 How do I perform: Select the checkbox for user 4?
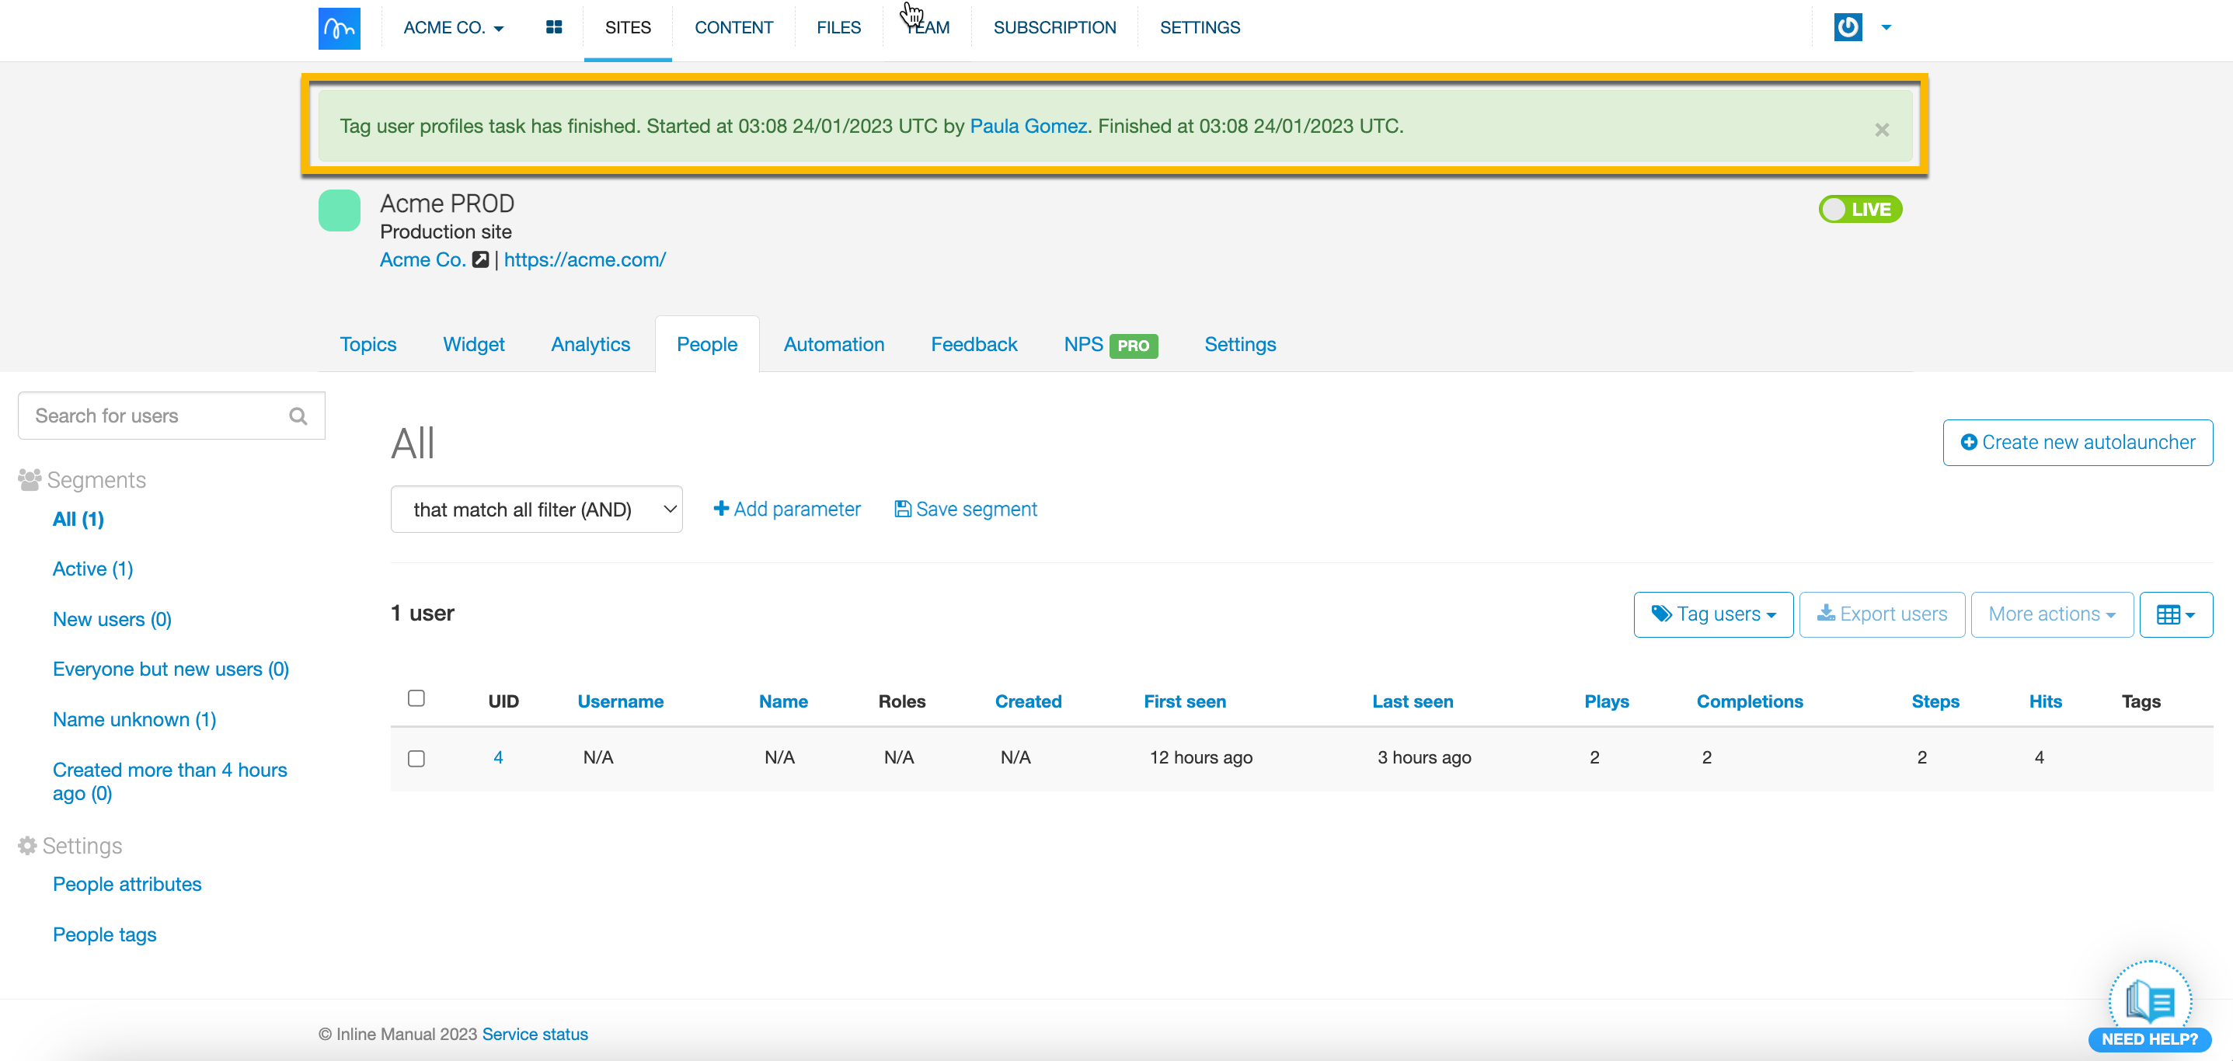pyautogui.click(x=416, y=759)
